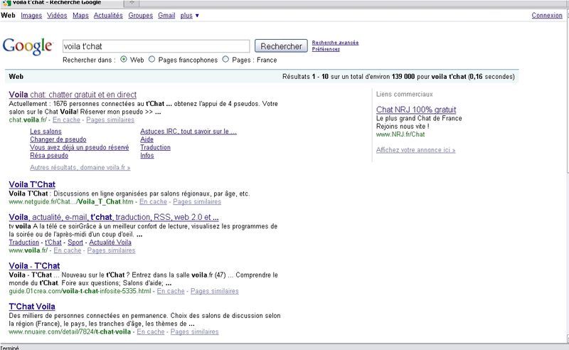569x350 pixels.
Task: Go to Images search
Action: [x=31, y=15]
